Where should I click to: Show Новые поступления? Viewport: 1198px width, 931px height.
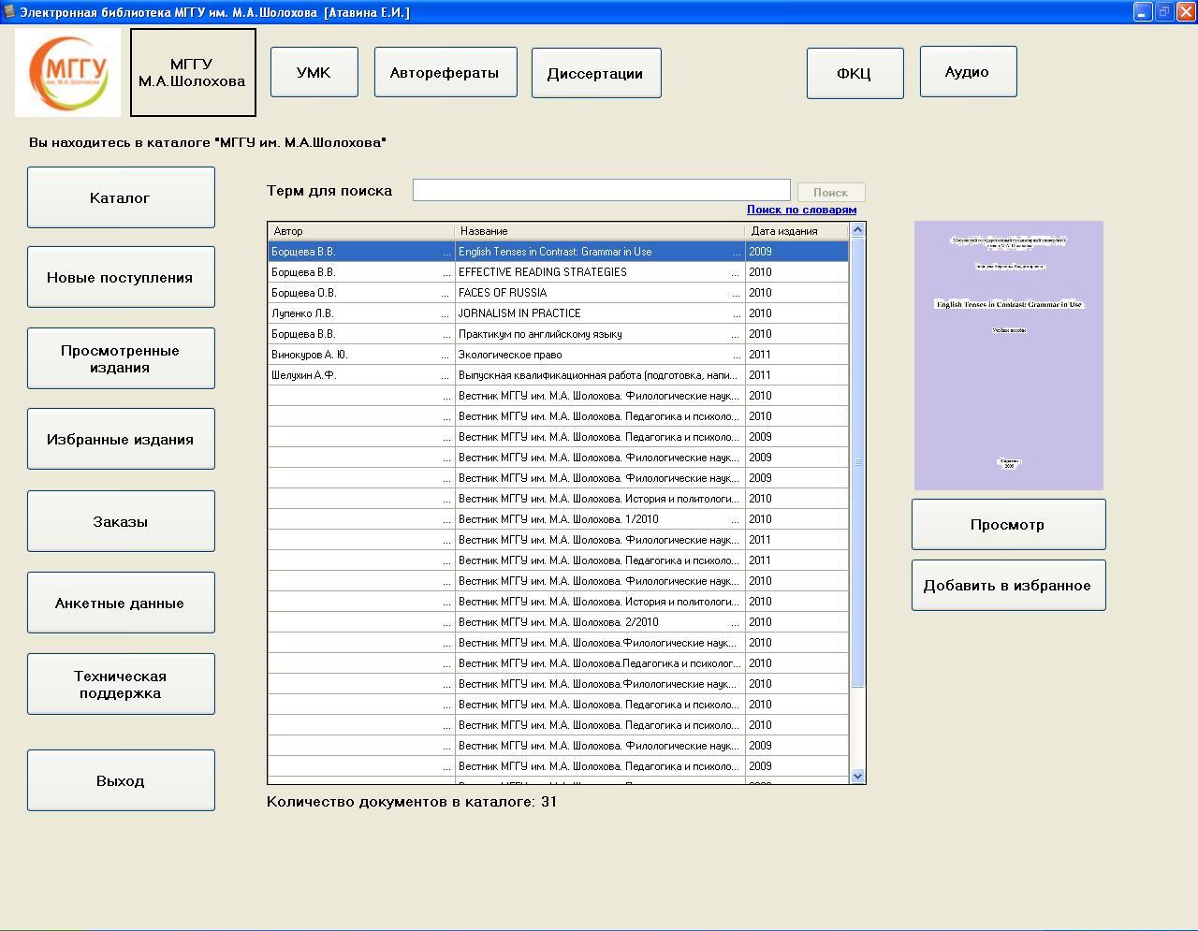(x=121, y=277)
